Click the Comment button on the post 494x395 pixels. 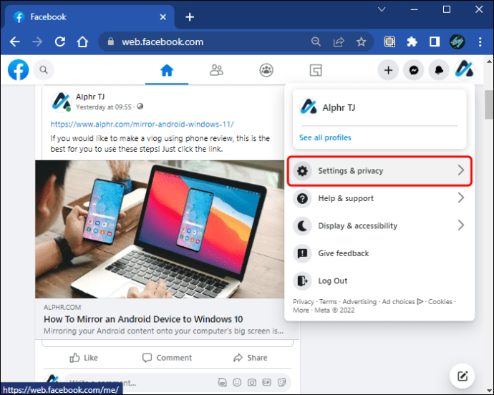167,358
